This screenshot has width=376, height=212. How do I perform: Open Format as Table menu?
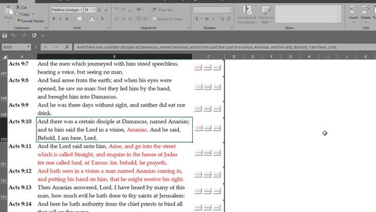tap(266, 15)
